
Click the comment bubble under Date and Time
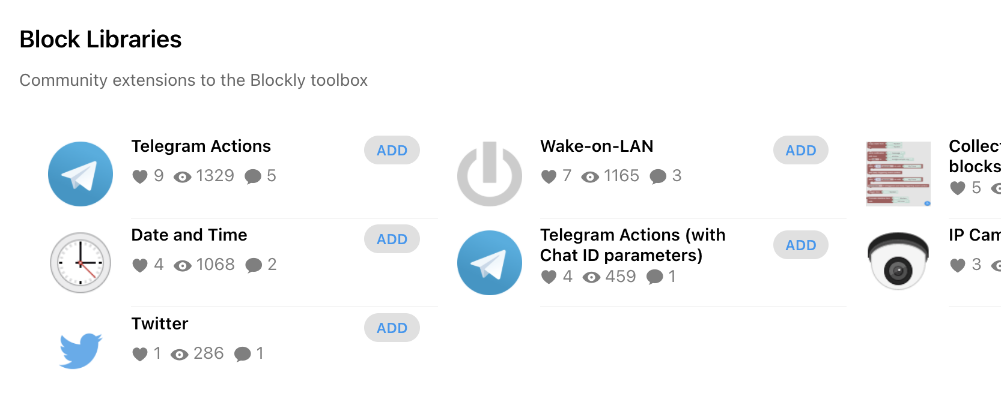tap(254, 265)
